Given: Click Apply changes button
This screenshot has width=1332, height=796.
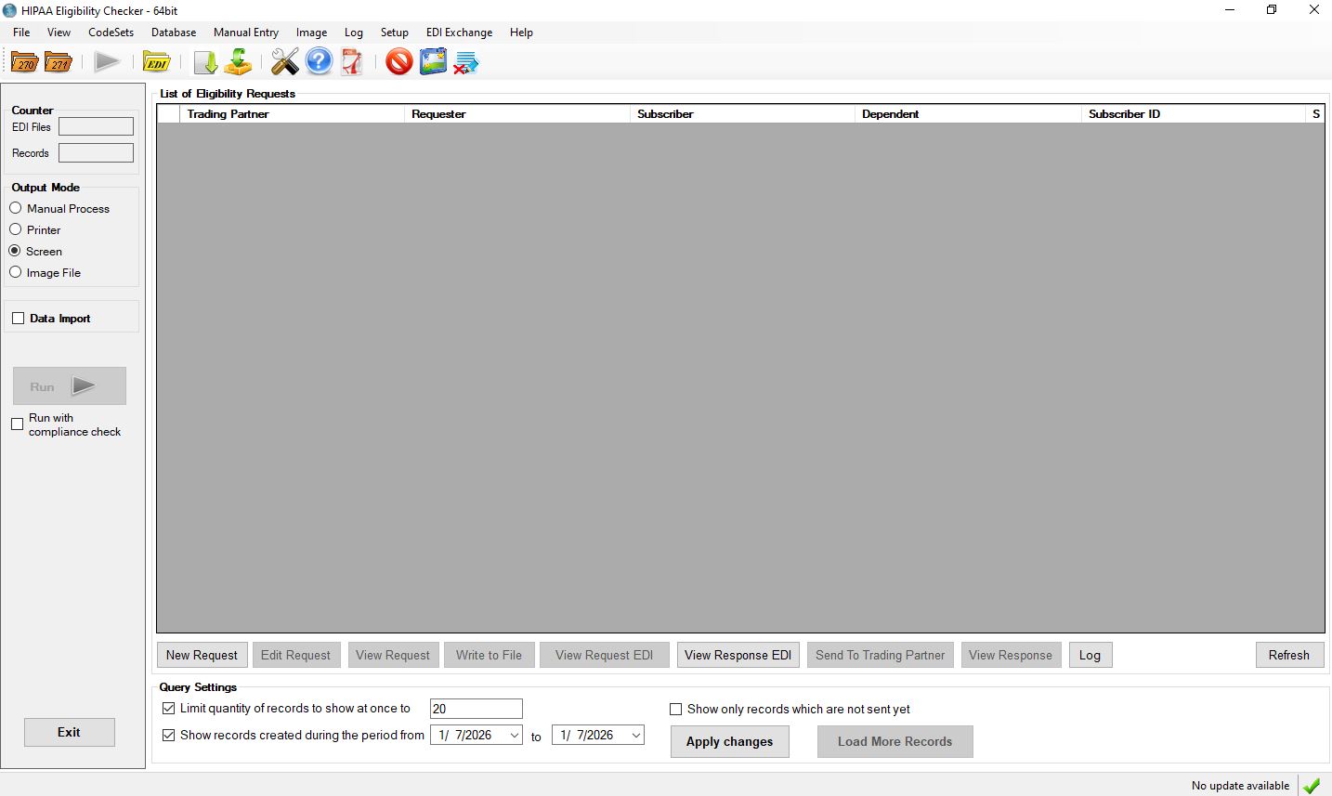Looking at the screenshot, I should (730, 741).
